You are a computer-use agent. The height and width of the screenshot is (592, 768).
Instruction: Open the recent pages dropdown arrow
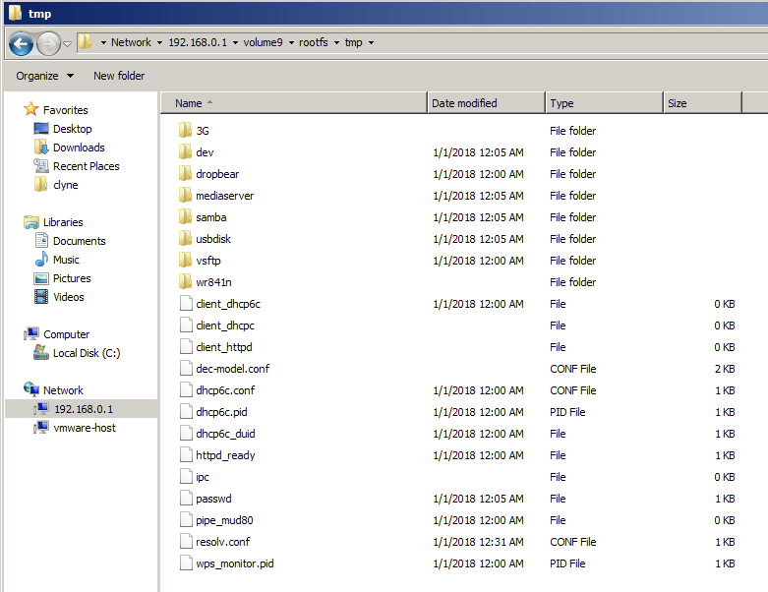point(68,44)
